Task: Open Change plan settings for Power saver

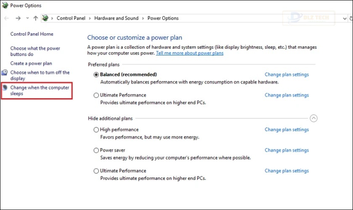Action: 287,150
